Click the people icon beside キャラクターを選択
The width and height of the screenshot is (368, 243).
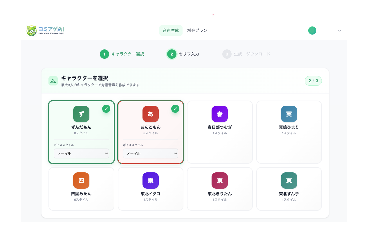(53, 81)
